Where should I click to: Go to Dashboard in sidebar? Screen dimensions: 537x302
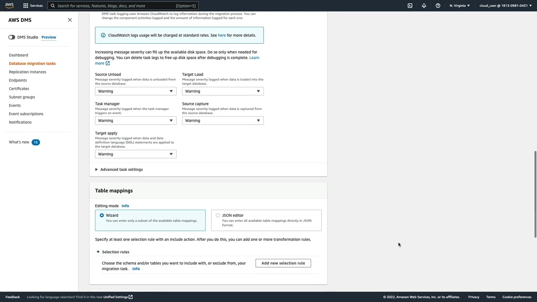pyautogui.click(x=18, y=55)
